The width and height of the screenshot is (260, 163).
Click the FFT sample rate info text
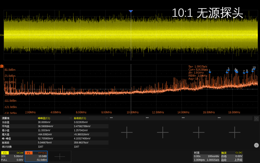(x=198, y=66)
